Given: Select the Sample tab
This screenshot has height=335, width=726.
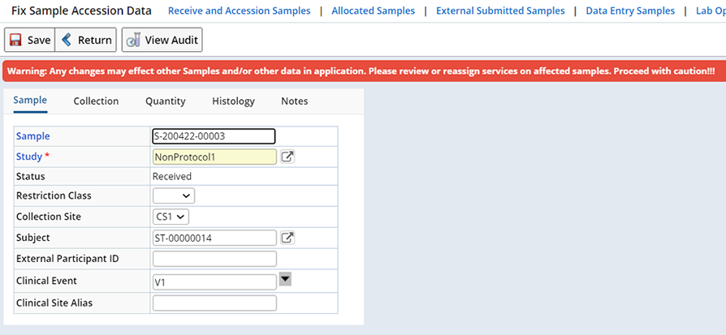Looking at the screenshot, I should click(30, 101).
